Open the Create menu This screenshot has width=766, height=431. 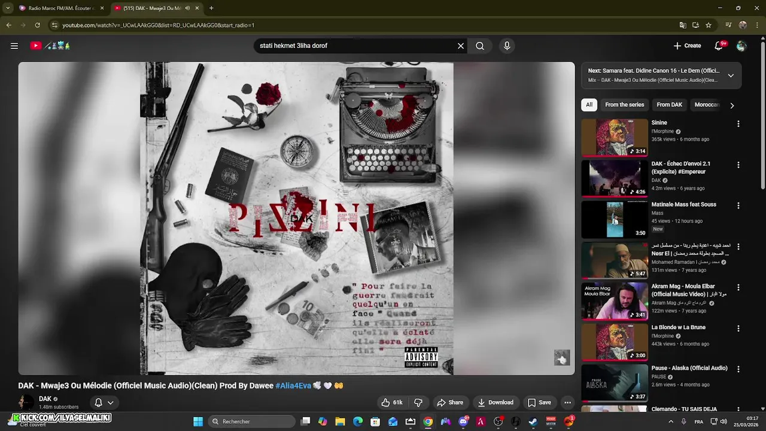tap(687, 45)
